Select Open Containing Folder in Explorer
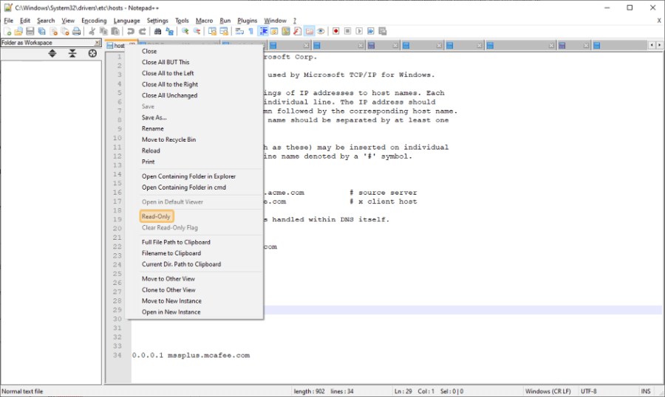Screen dimensions: 665x397 [x=188, y=176]
